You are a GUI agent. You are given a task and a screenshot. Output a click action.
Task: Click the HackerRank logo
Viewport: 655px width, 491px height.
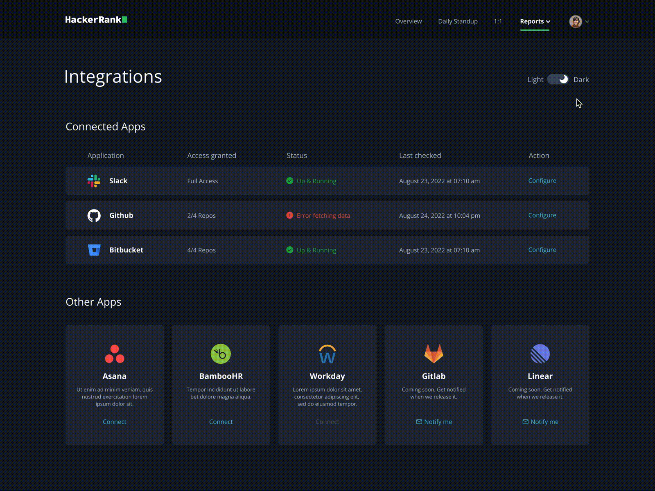tap(96, 19)
